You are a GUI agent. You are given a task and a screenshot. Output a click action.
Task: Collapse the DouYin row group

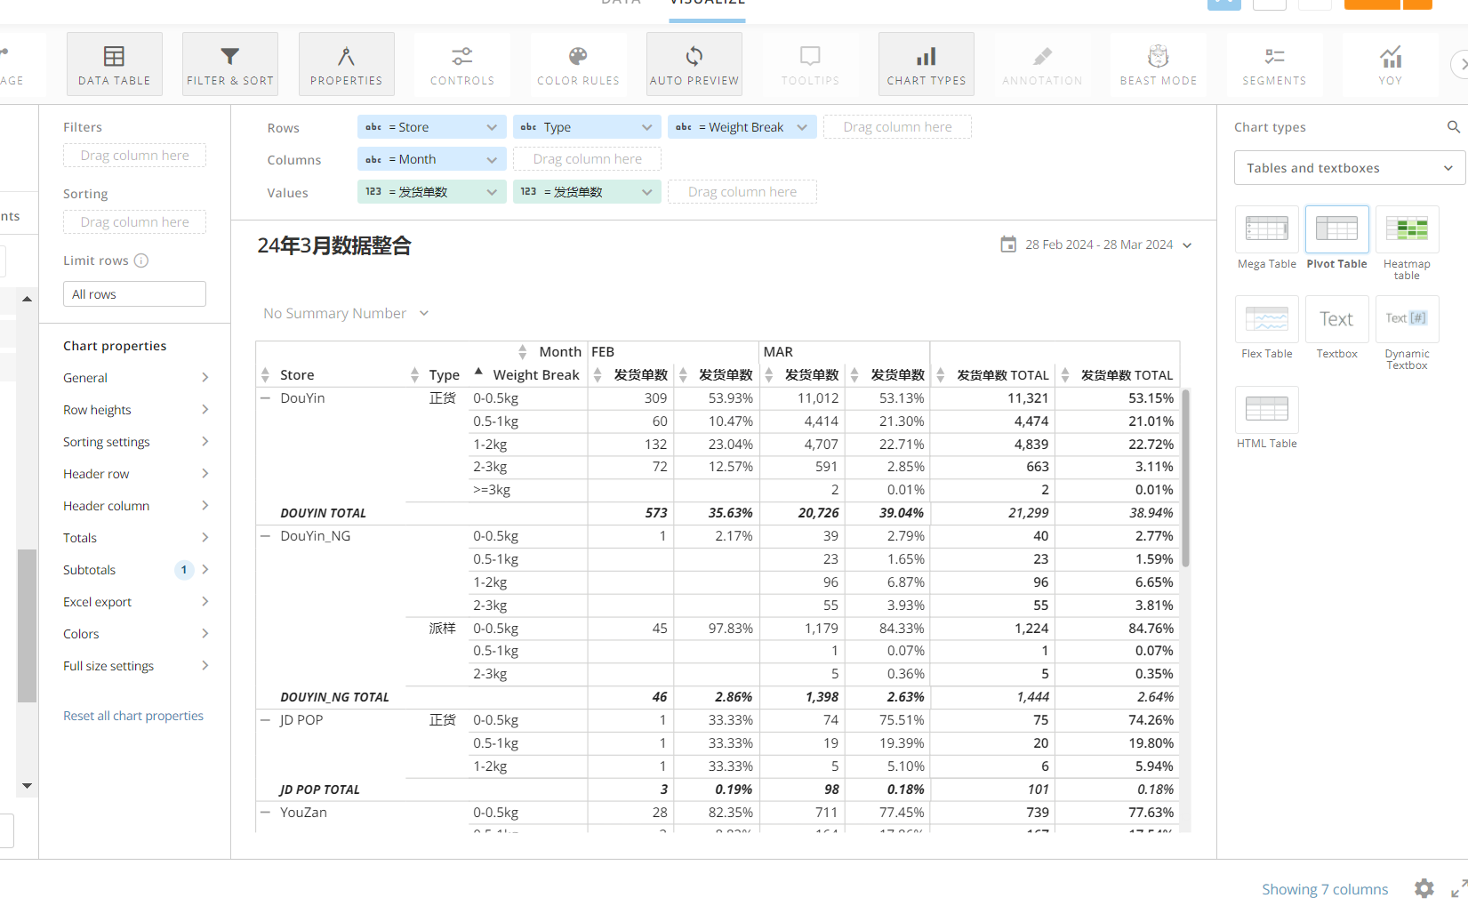pos(264,397)
